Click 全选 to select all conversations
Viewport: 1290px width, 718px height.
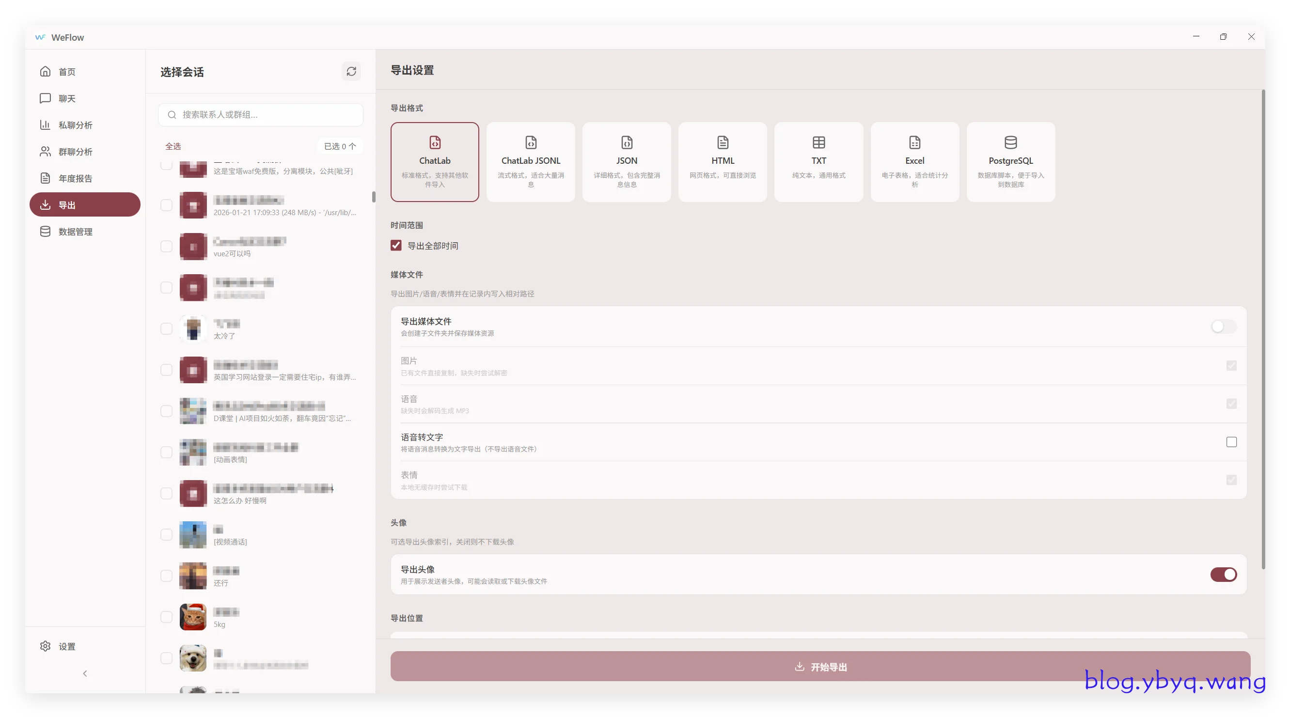tap(173, 146)
